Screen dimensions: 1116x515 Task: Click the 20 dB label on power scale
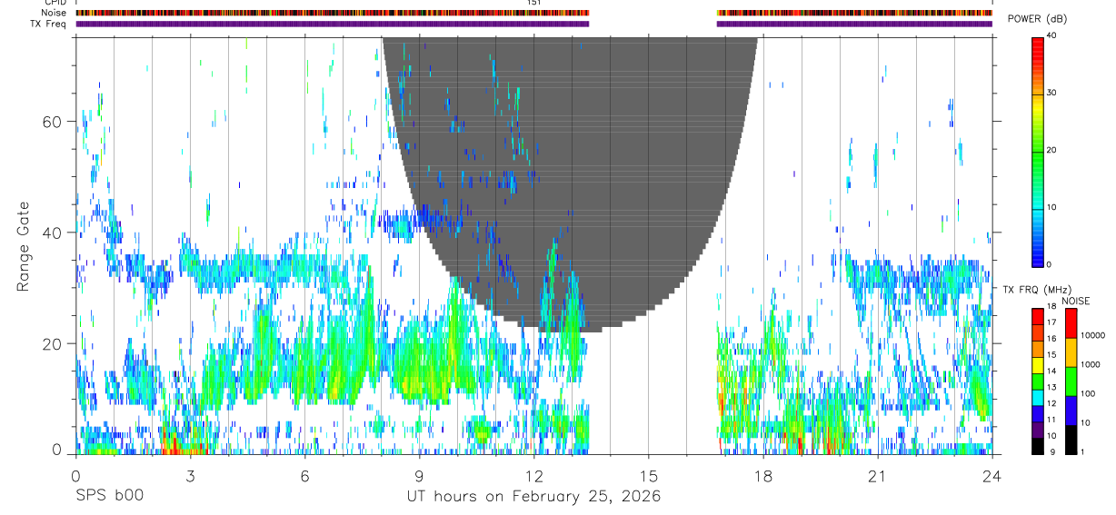pyautogui.click(x=1051, y=150)
